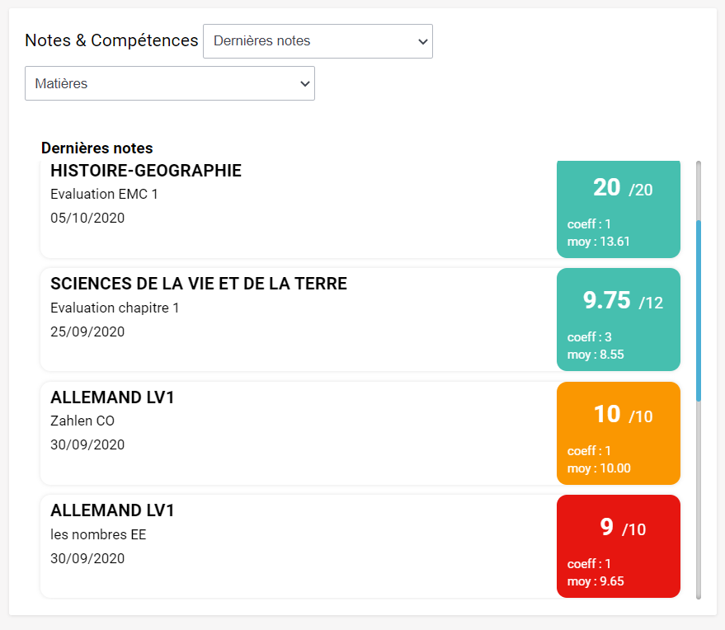Click the green 9.75/12 grade badge
This screenshot has height=630, width=725.
point(619,319)
